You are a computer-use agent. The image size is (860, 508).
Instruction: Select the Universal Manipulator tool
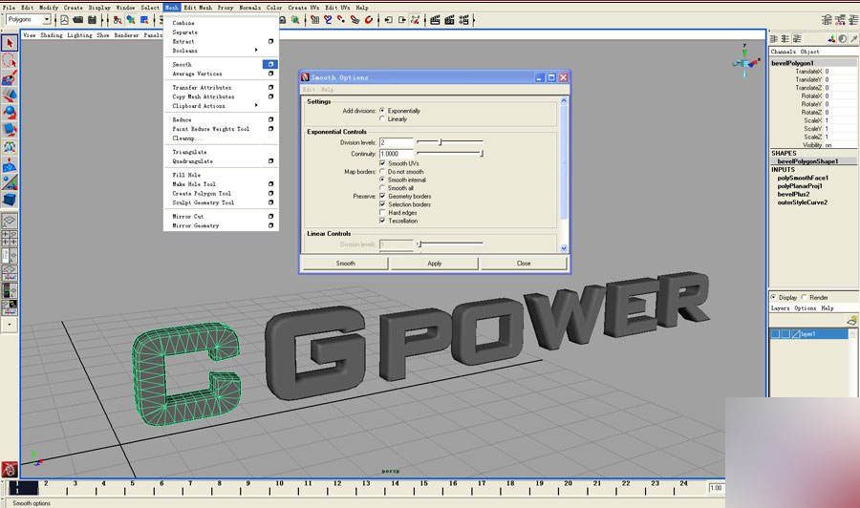[x=10, y=147]
